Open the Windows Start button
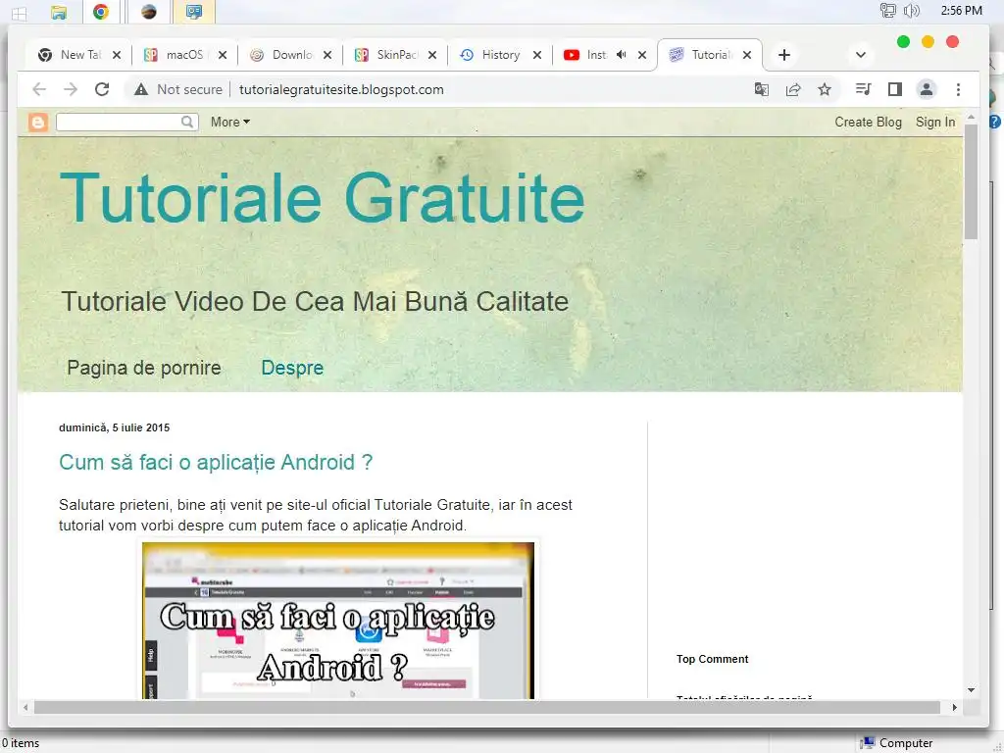The height and width of the screenshot is (753, 1004). click(20, 13)
